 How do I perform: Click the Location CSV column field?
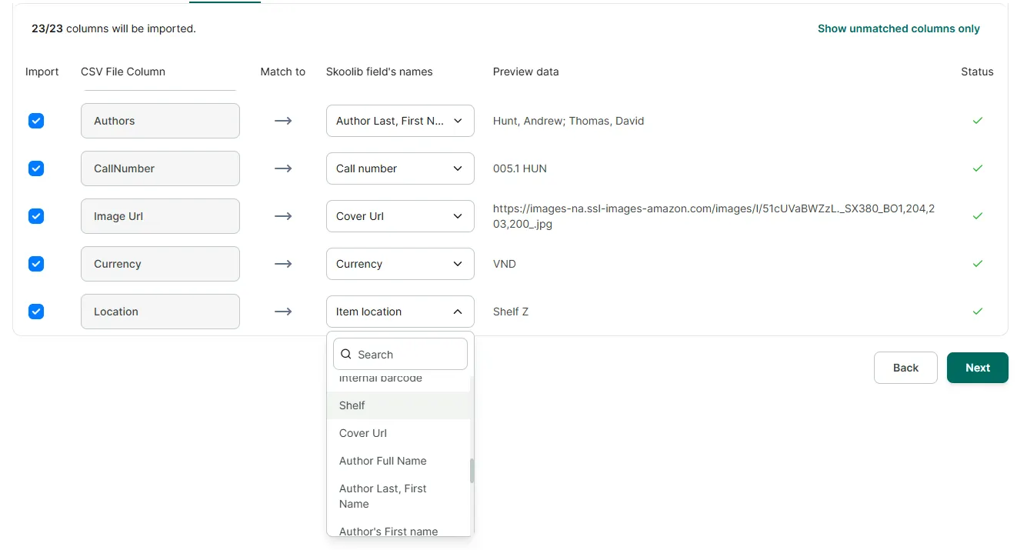(160, 312)
